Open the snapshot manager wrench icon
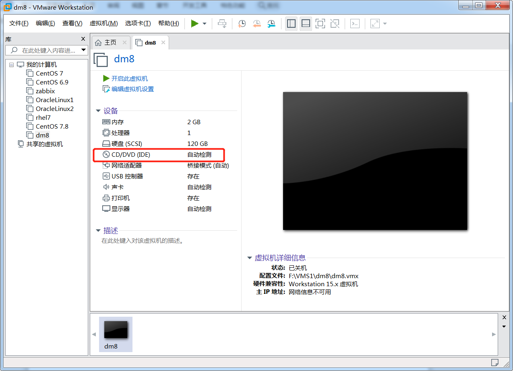This screenshot has width=513, height=371. click(271, 24)
